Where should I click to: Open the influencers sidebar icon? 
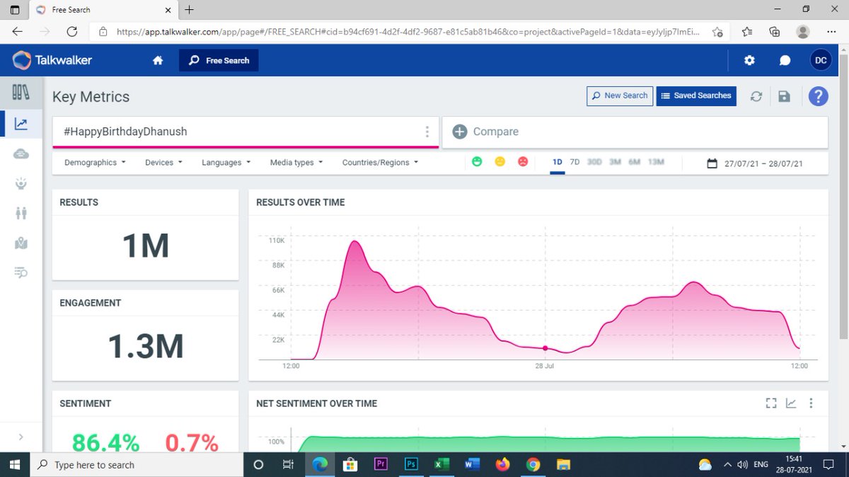(21, 183)
